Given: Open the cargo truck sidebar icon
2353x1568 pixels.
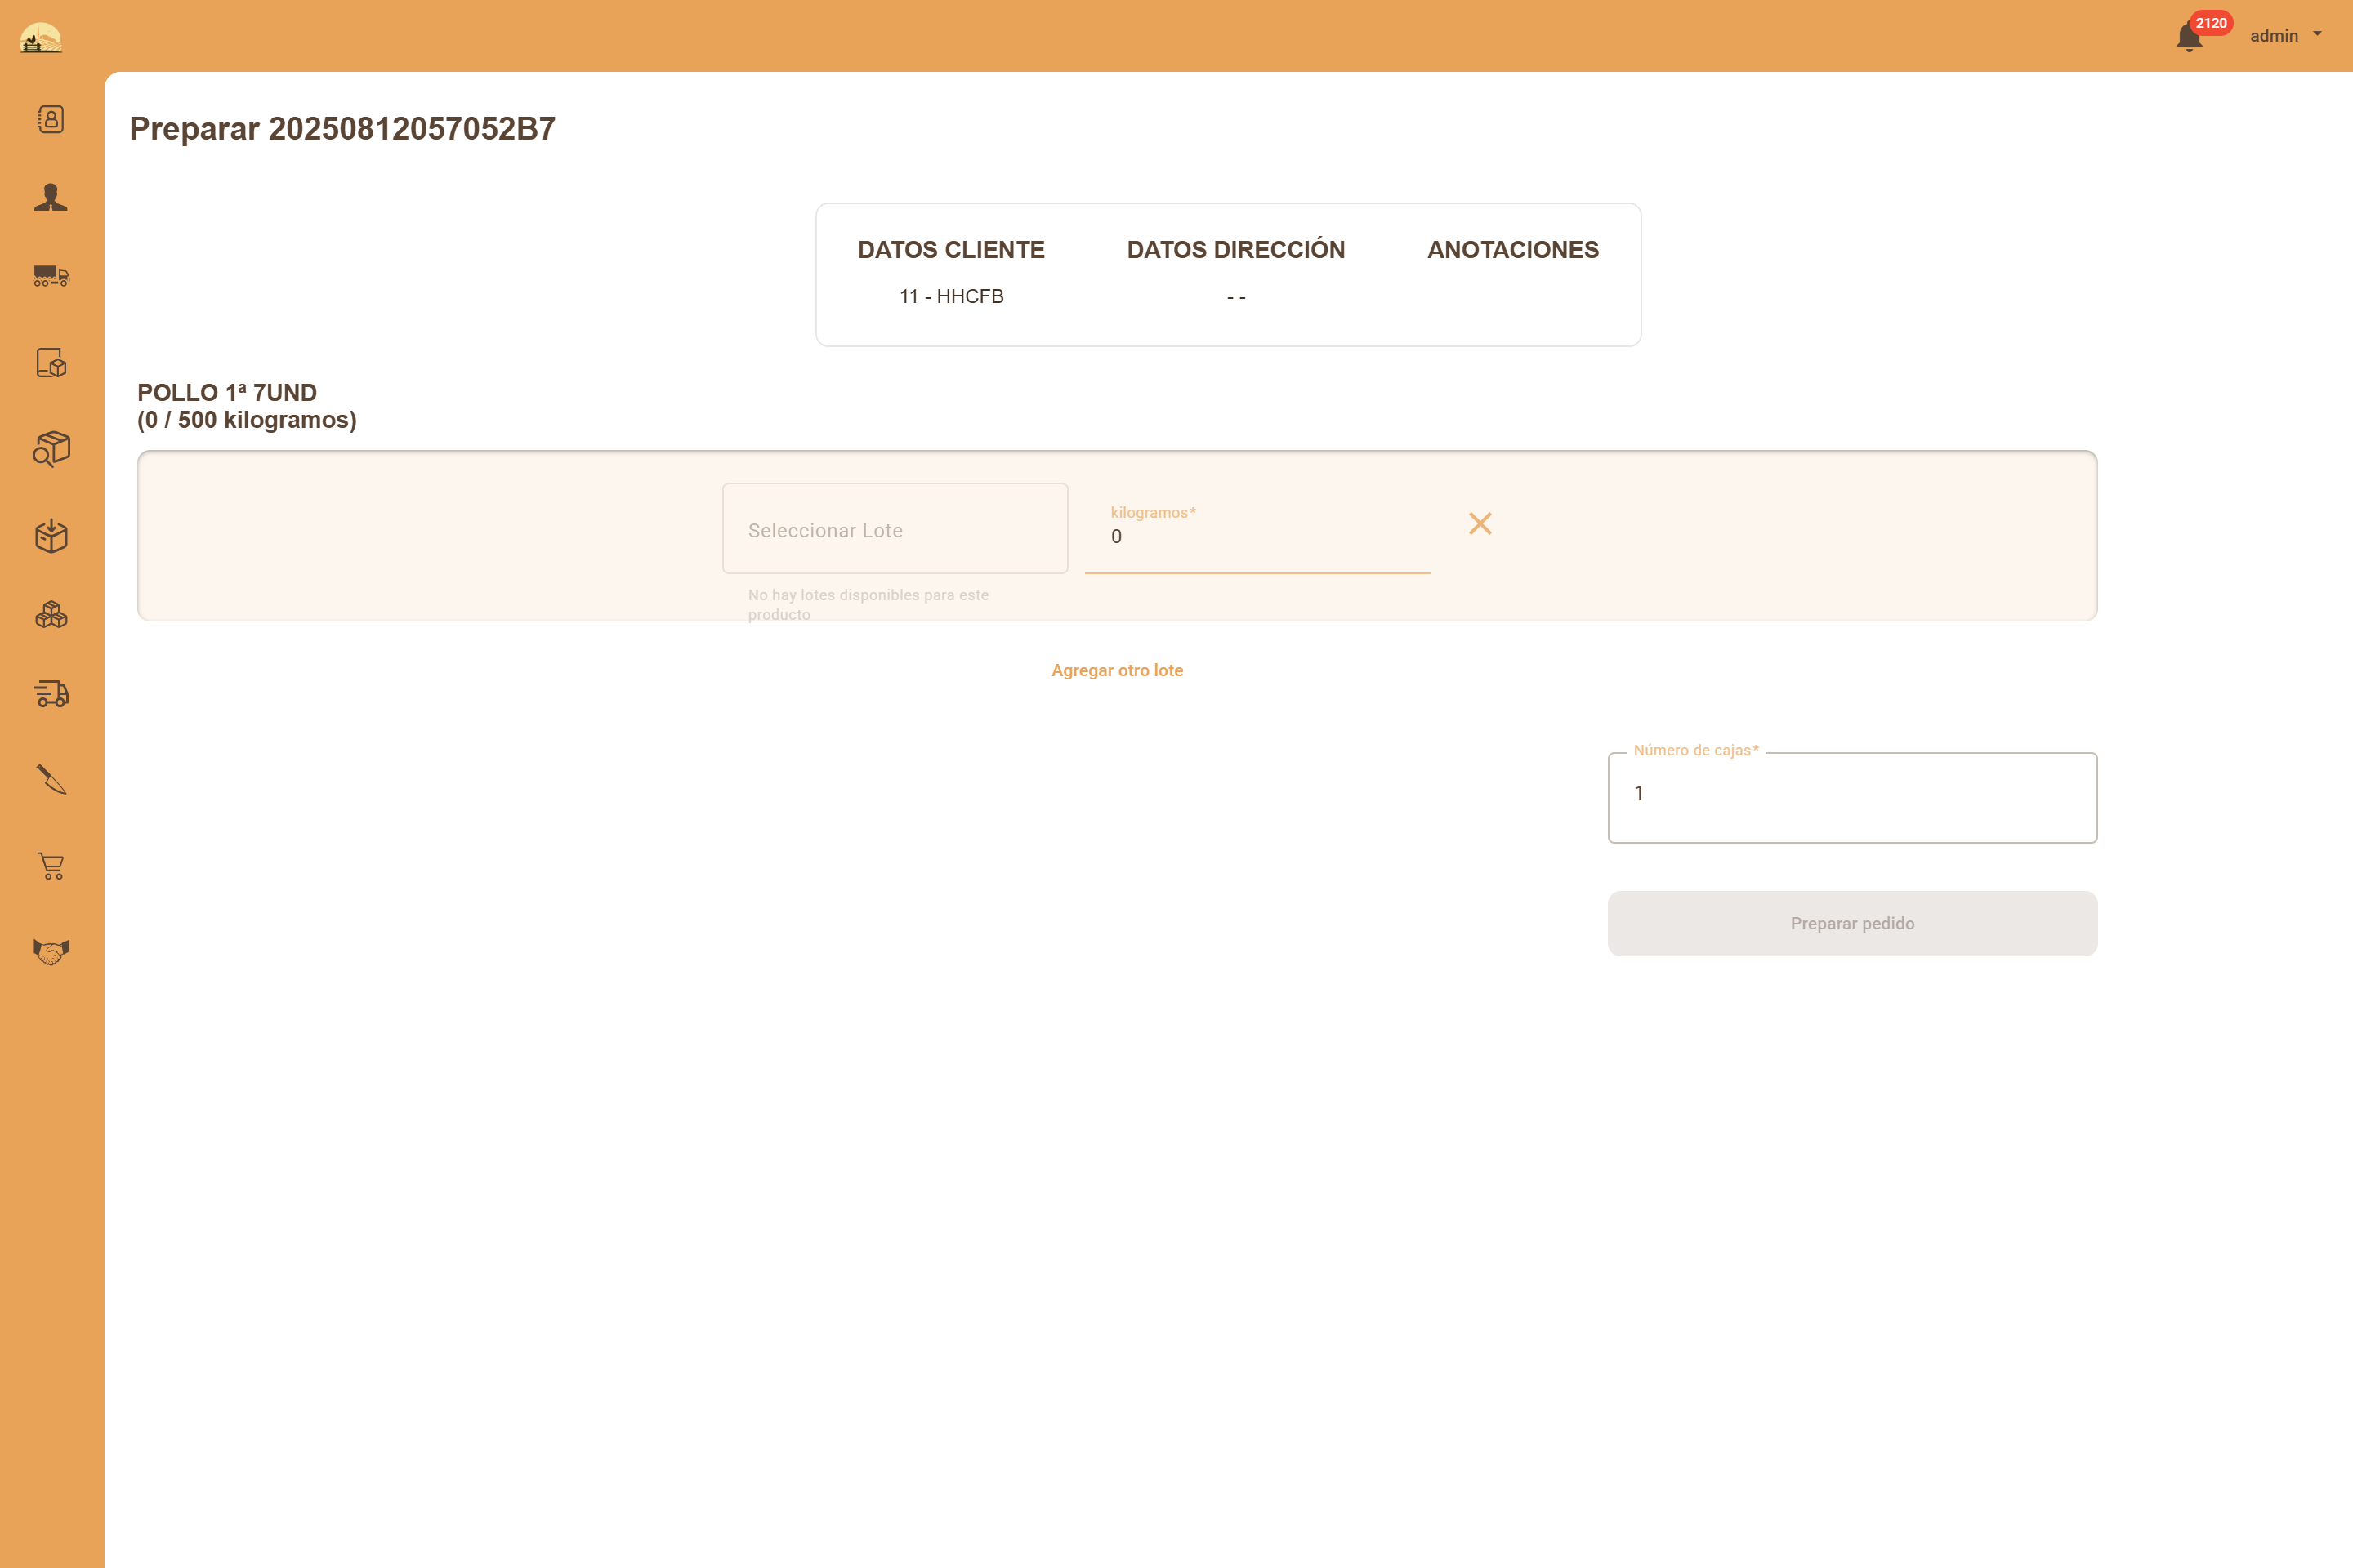Looking at the screenshot, I should coord(51,276).
